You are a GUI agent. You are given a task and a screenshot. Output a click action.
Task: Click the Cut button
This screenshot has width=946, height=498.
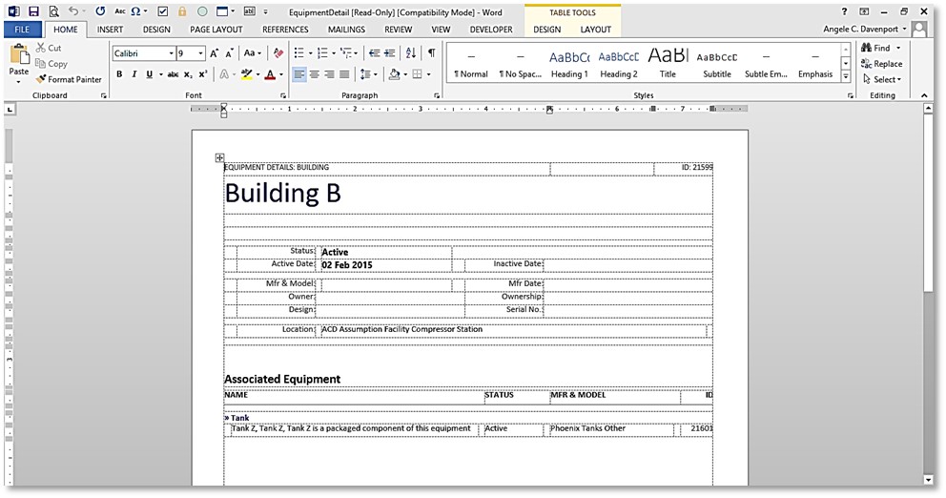(x=49, y=48)
